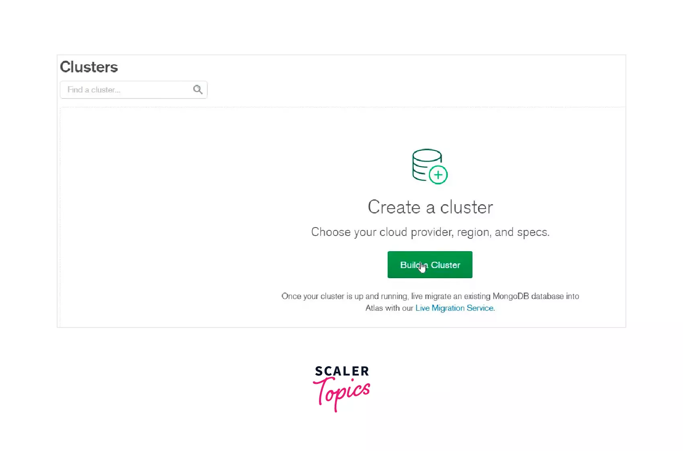Click the Clusters page heading
Viewport: 683px width, 451px height.
click(89, 67)
